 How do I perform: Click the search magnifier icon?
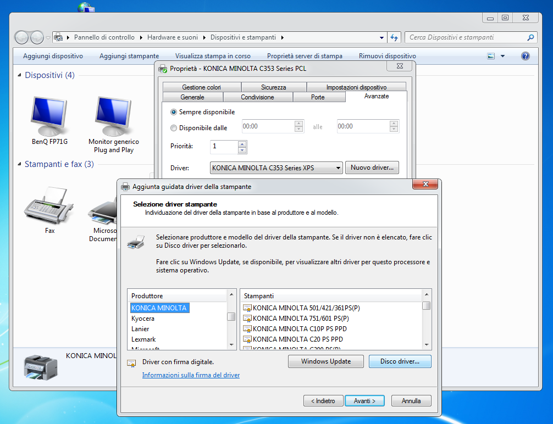point(530,38)
